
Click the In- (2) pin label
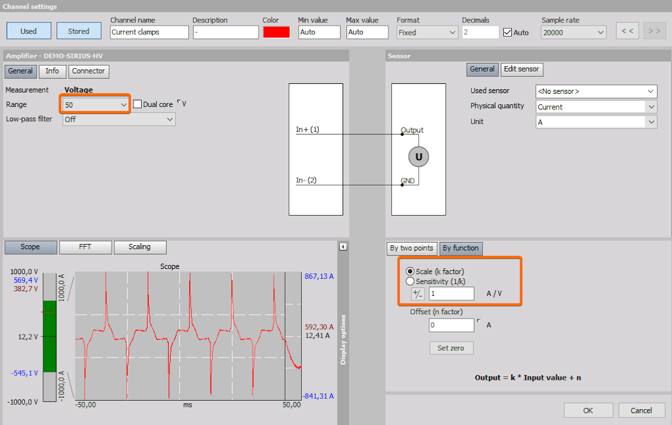[x=306, y=180]
